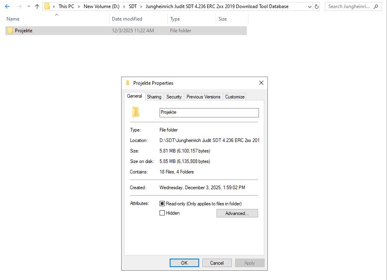The width and height of the screenshot is (387, 280).
Task: Select New Volume (D:) breadcrumb
Action: pyautogui.click(x=101, y=6)
